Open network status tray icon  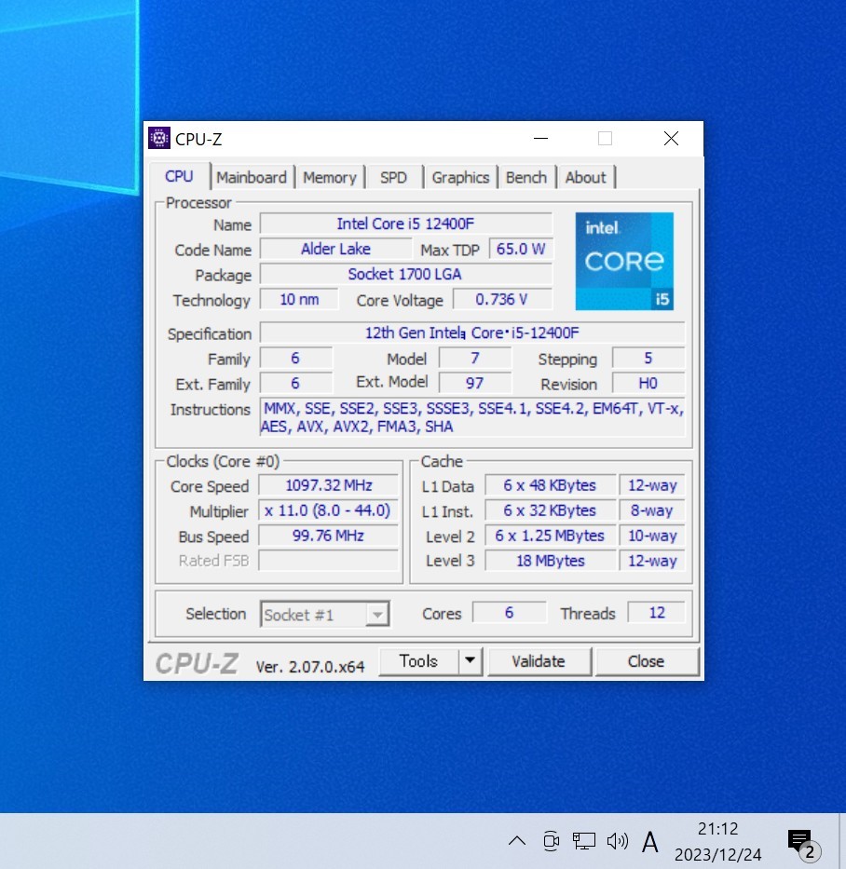(x=584, y=841)
